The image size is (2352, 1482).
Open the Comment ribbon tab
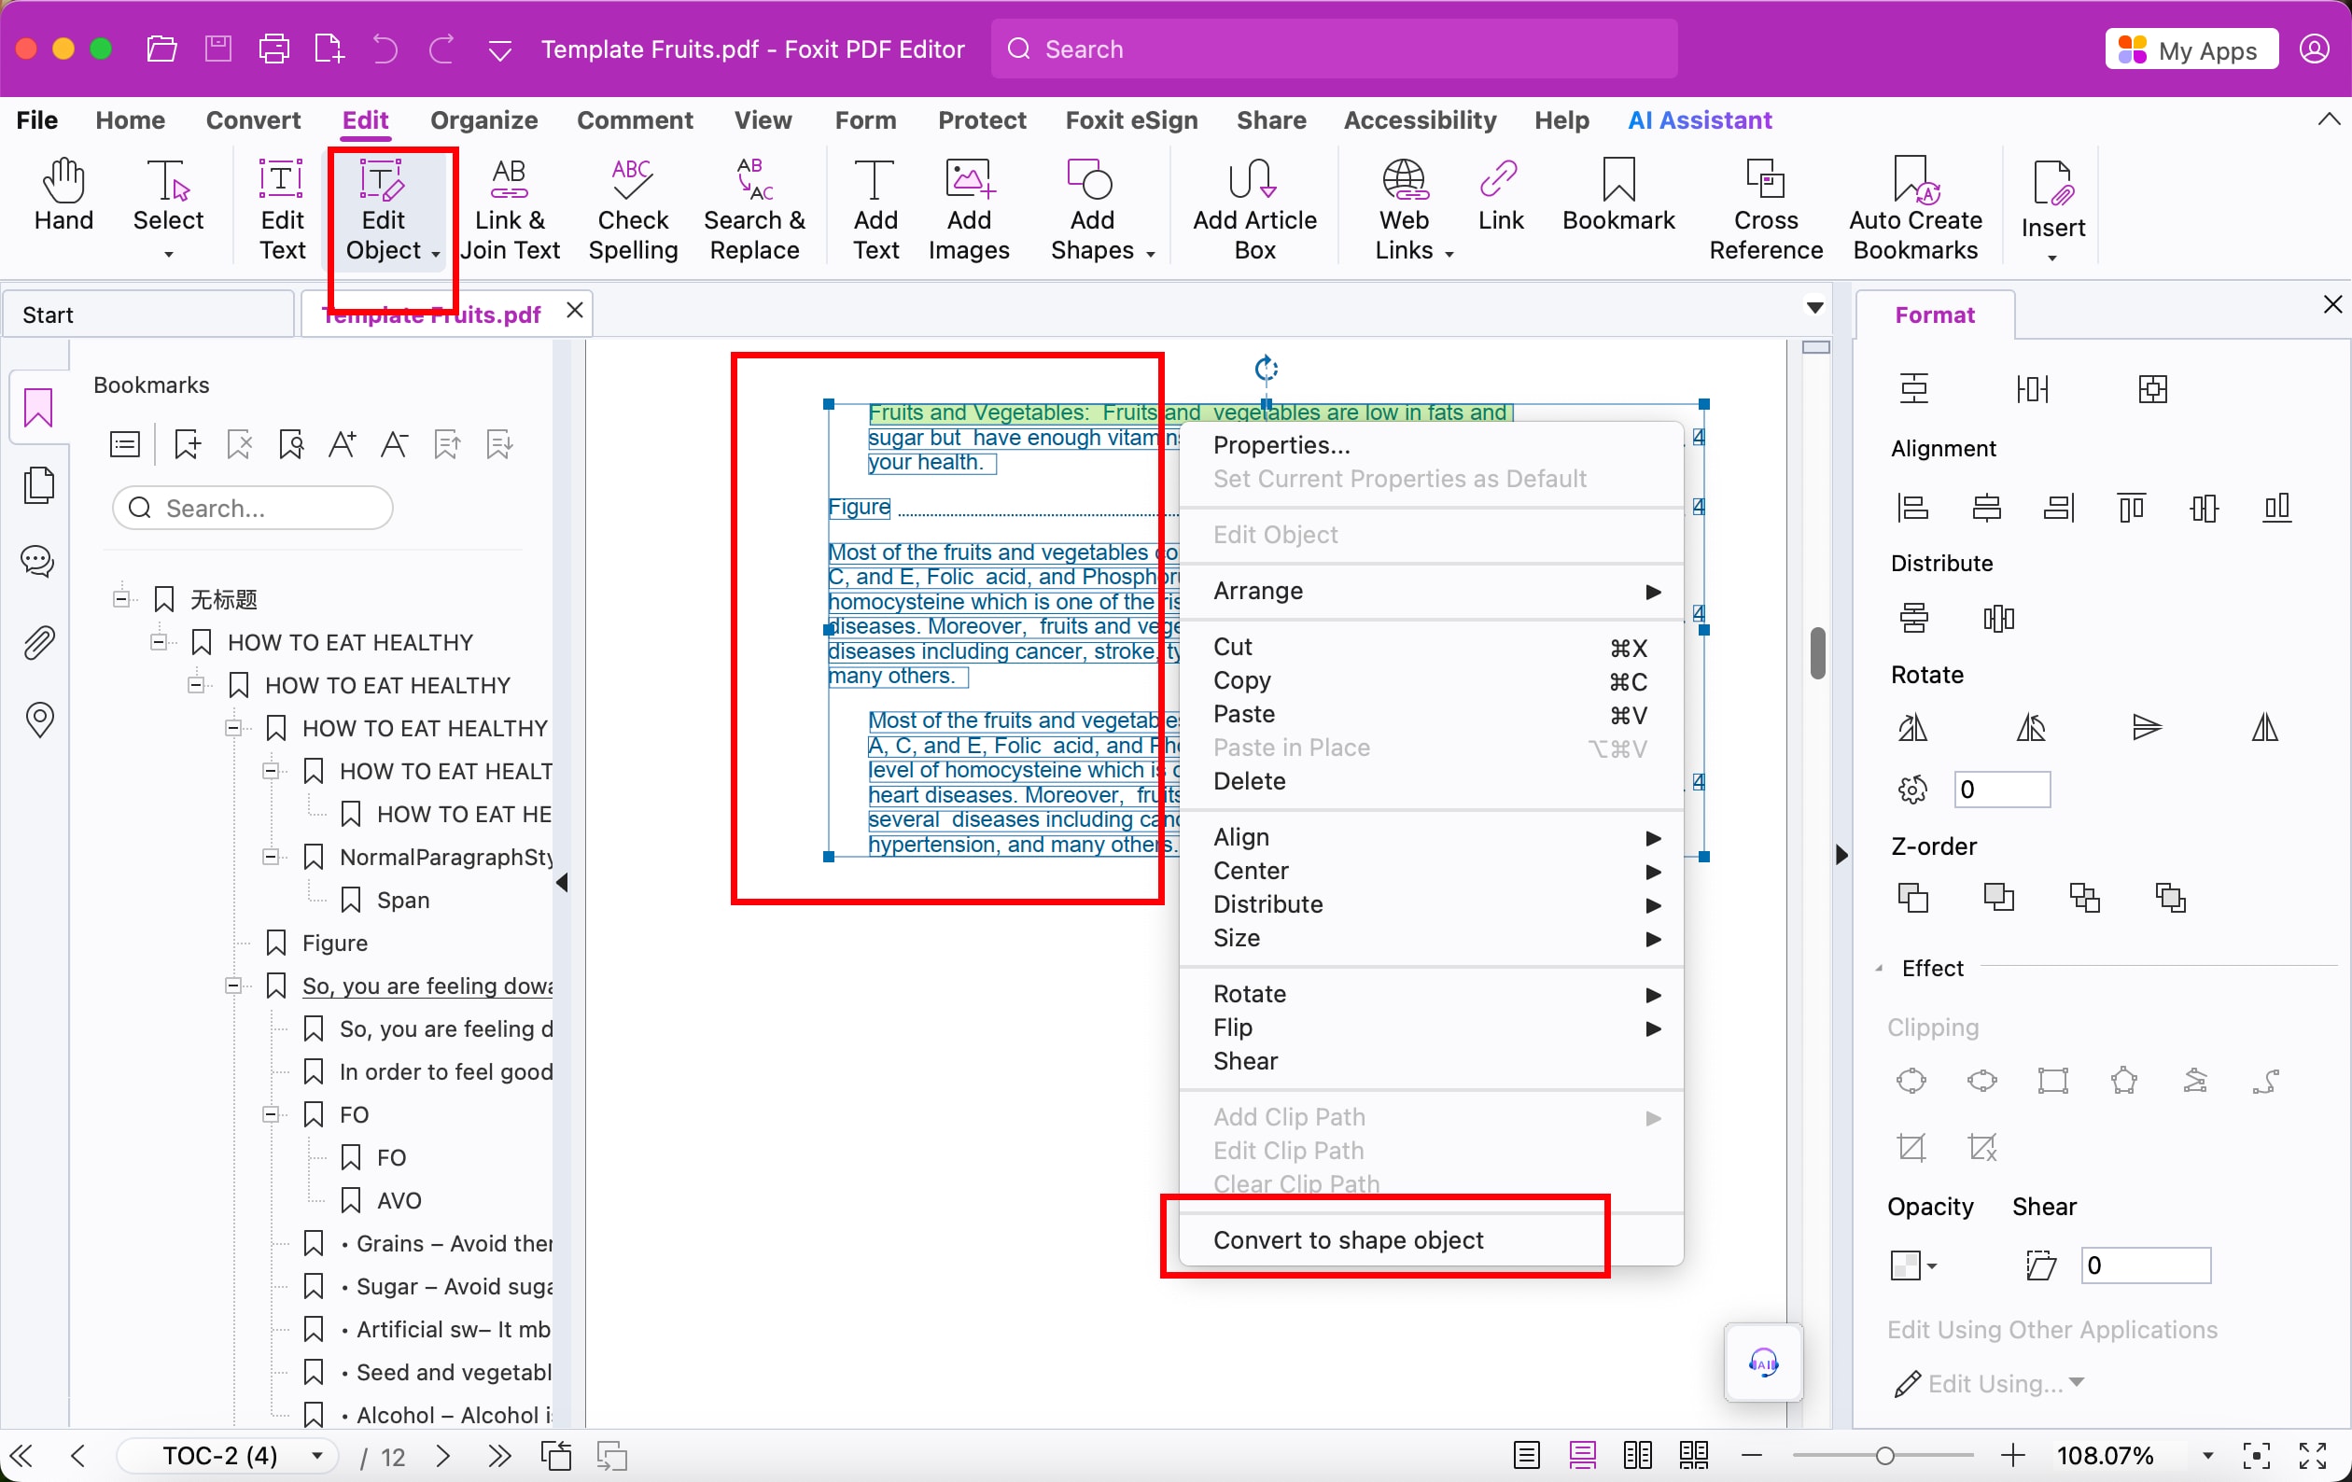(635, 120)
